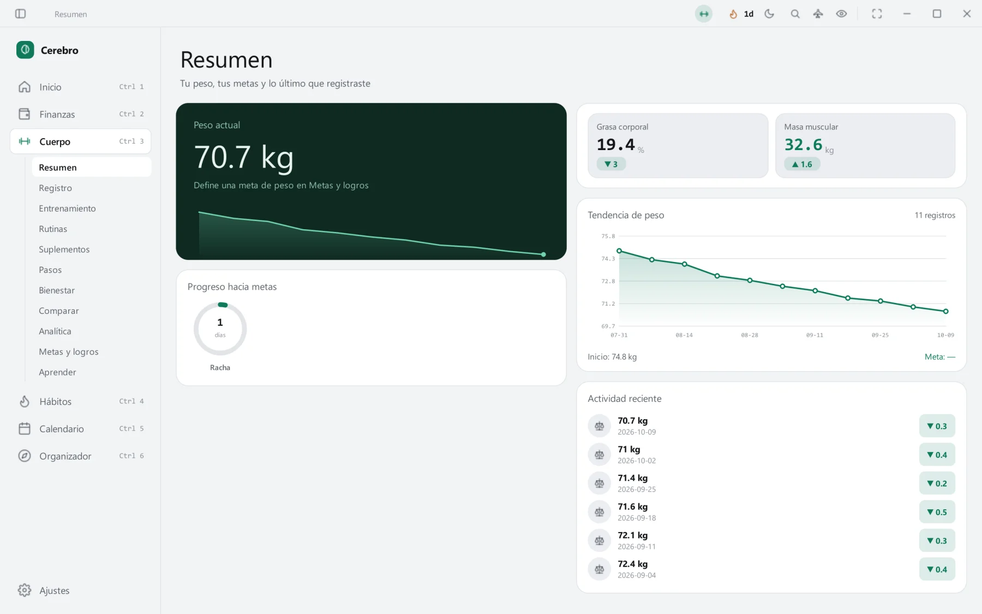Click scale icon beside 70.7 kg entry
The image size is (982, 614).
tap(599, 426)
